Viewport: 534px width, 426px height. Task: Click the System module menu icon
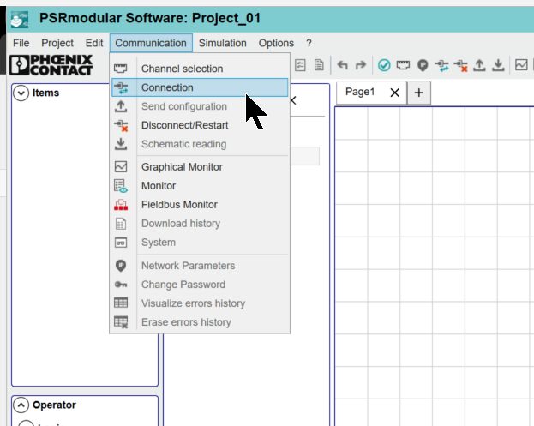pyautogui.click(x=121, y=243)
